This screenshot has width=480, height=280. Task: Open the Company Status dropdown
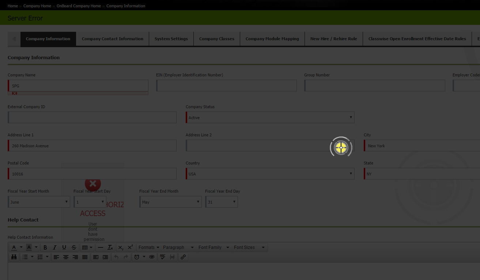[x=270, y=118]
